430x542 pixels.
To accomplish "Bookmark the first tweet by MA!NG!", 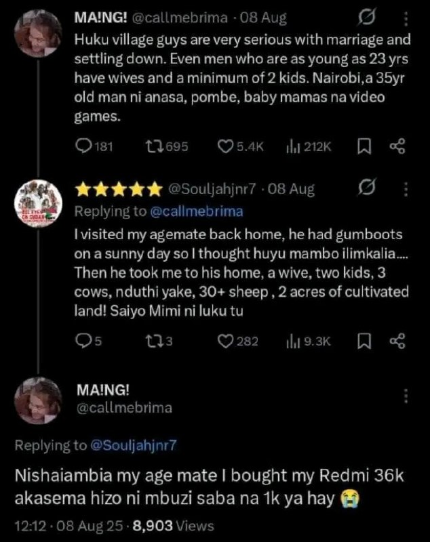I will [364, 146].
